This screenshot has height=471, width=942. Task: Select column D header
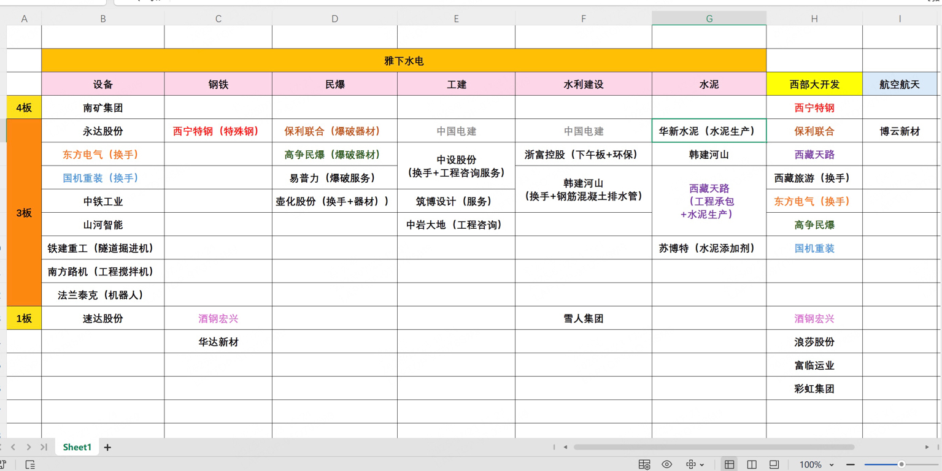(335, 19)
